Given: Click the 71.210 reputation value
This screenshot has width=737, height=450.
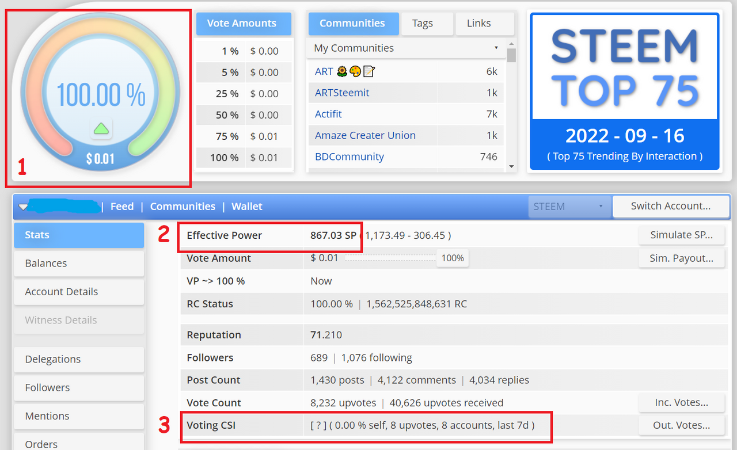Looking at the screenshot, I should (326, 335).
